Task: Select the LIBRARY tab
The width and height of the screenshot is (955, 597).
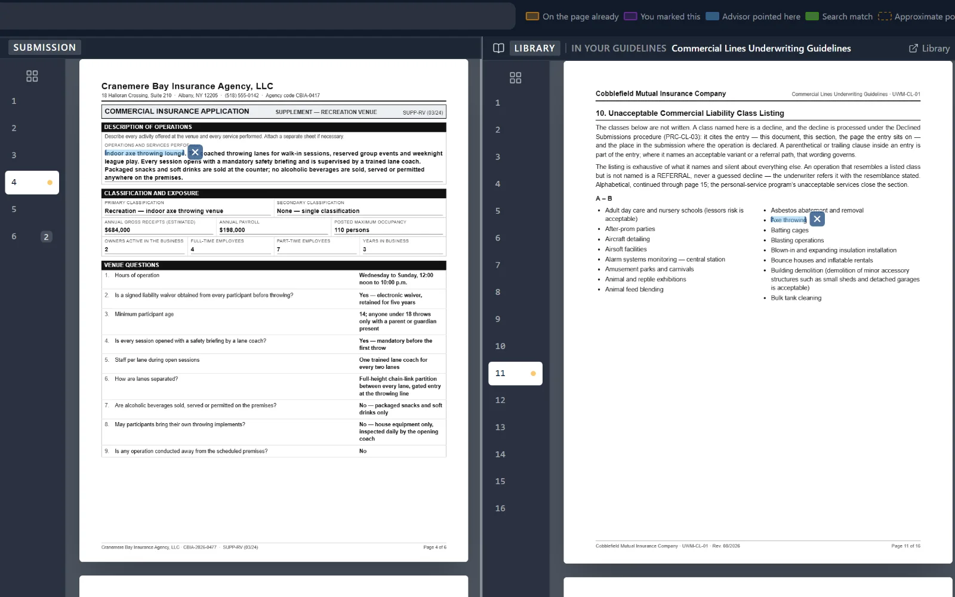Action: click(x=534, y=48)
